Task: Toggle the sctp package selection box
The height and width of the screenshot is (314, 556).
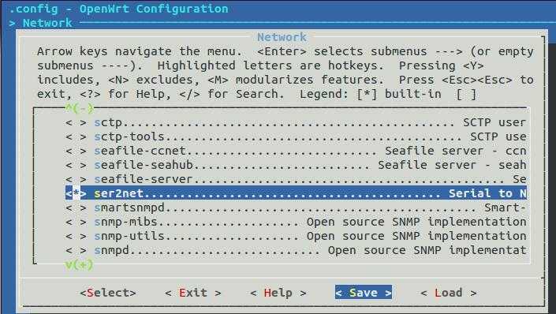Action: (76, 122)
